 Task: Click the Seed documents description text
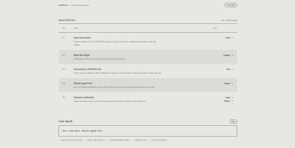click(x=115, y=43)
